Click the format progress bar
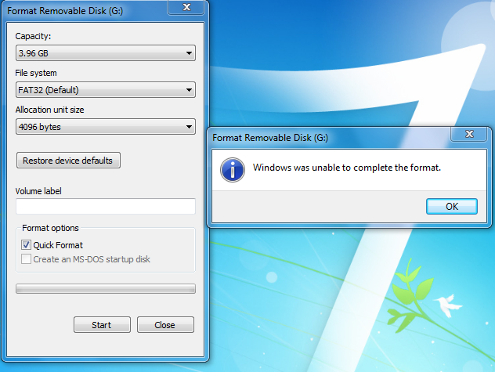Image resolution: width=495 pixels, height=372 pixels. (106, 289)
